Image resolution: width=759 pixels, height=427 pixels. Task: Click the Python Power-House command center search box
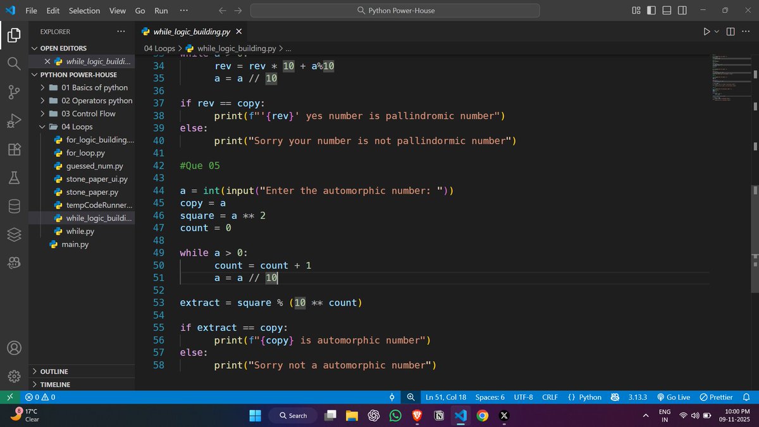(x=395, y=11)
